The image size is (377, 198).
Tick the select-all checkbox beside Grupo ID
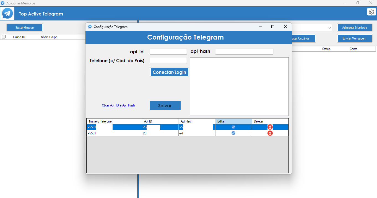point(4,37)
